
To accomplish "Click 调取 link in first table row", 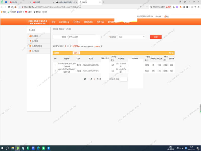I will click(x=172, y=65).
